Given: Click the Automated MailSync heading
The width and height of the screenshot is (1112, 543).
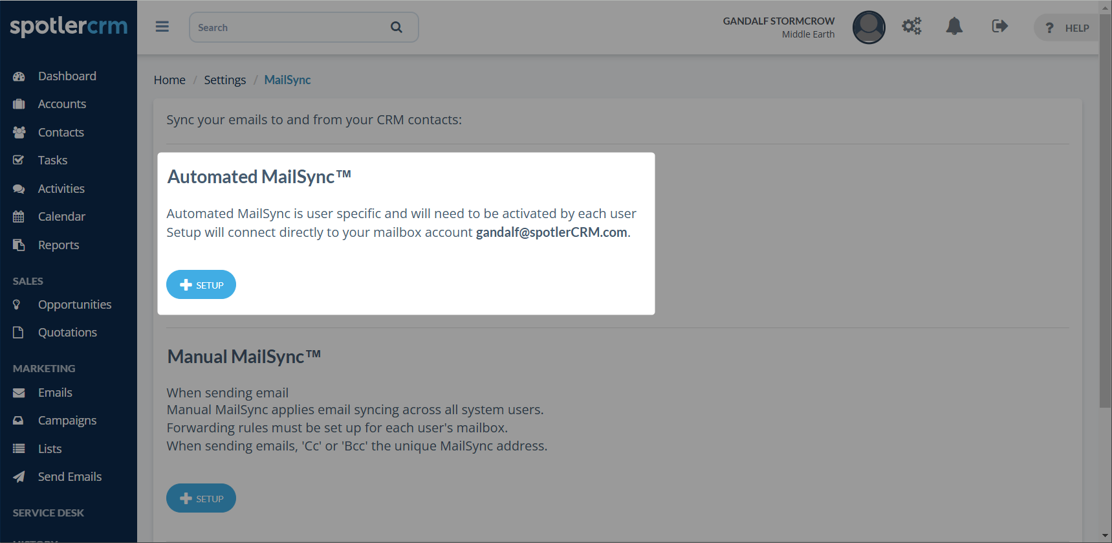Looking at the screenshot, I should pyautogui.click(x=259, y=177).
